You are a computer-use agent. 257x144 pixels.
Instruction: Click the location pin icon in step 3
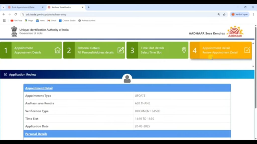184,50
